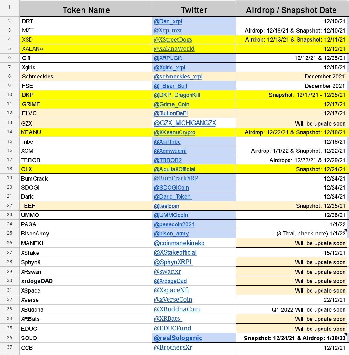Click the TBBOB airdrops date cell
The image size is (349, 355).
click(x=291, y=160)
